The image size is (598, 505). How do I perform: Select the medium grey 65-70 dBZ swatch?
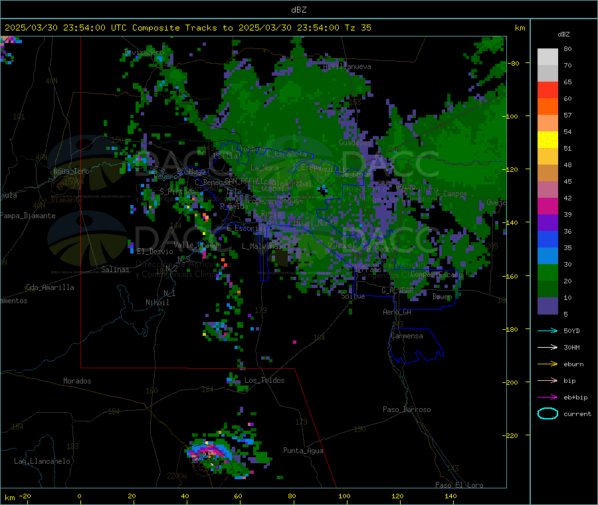[548, 74]
